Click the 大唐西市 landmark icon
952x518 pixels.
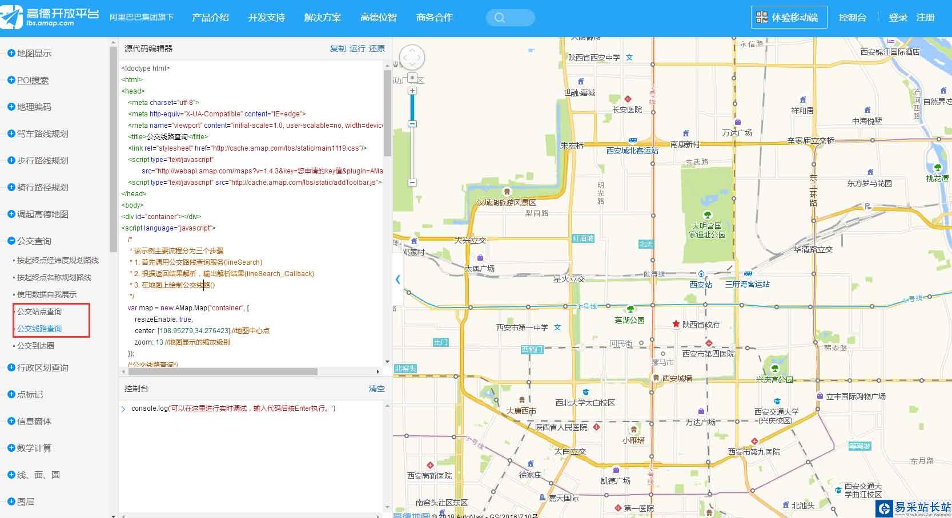tap(521, 400)
